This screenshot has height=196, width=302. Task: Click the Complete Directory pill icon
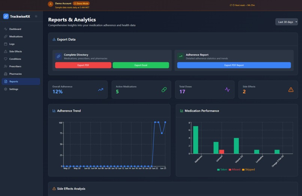click(58, 56)
